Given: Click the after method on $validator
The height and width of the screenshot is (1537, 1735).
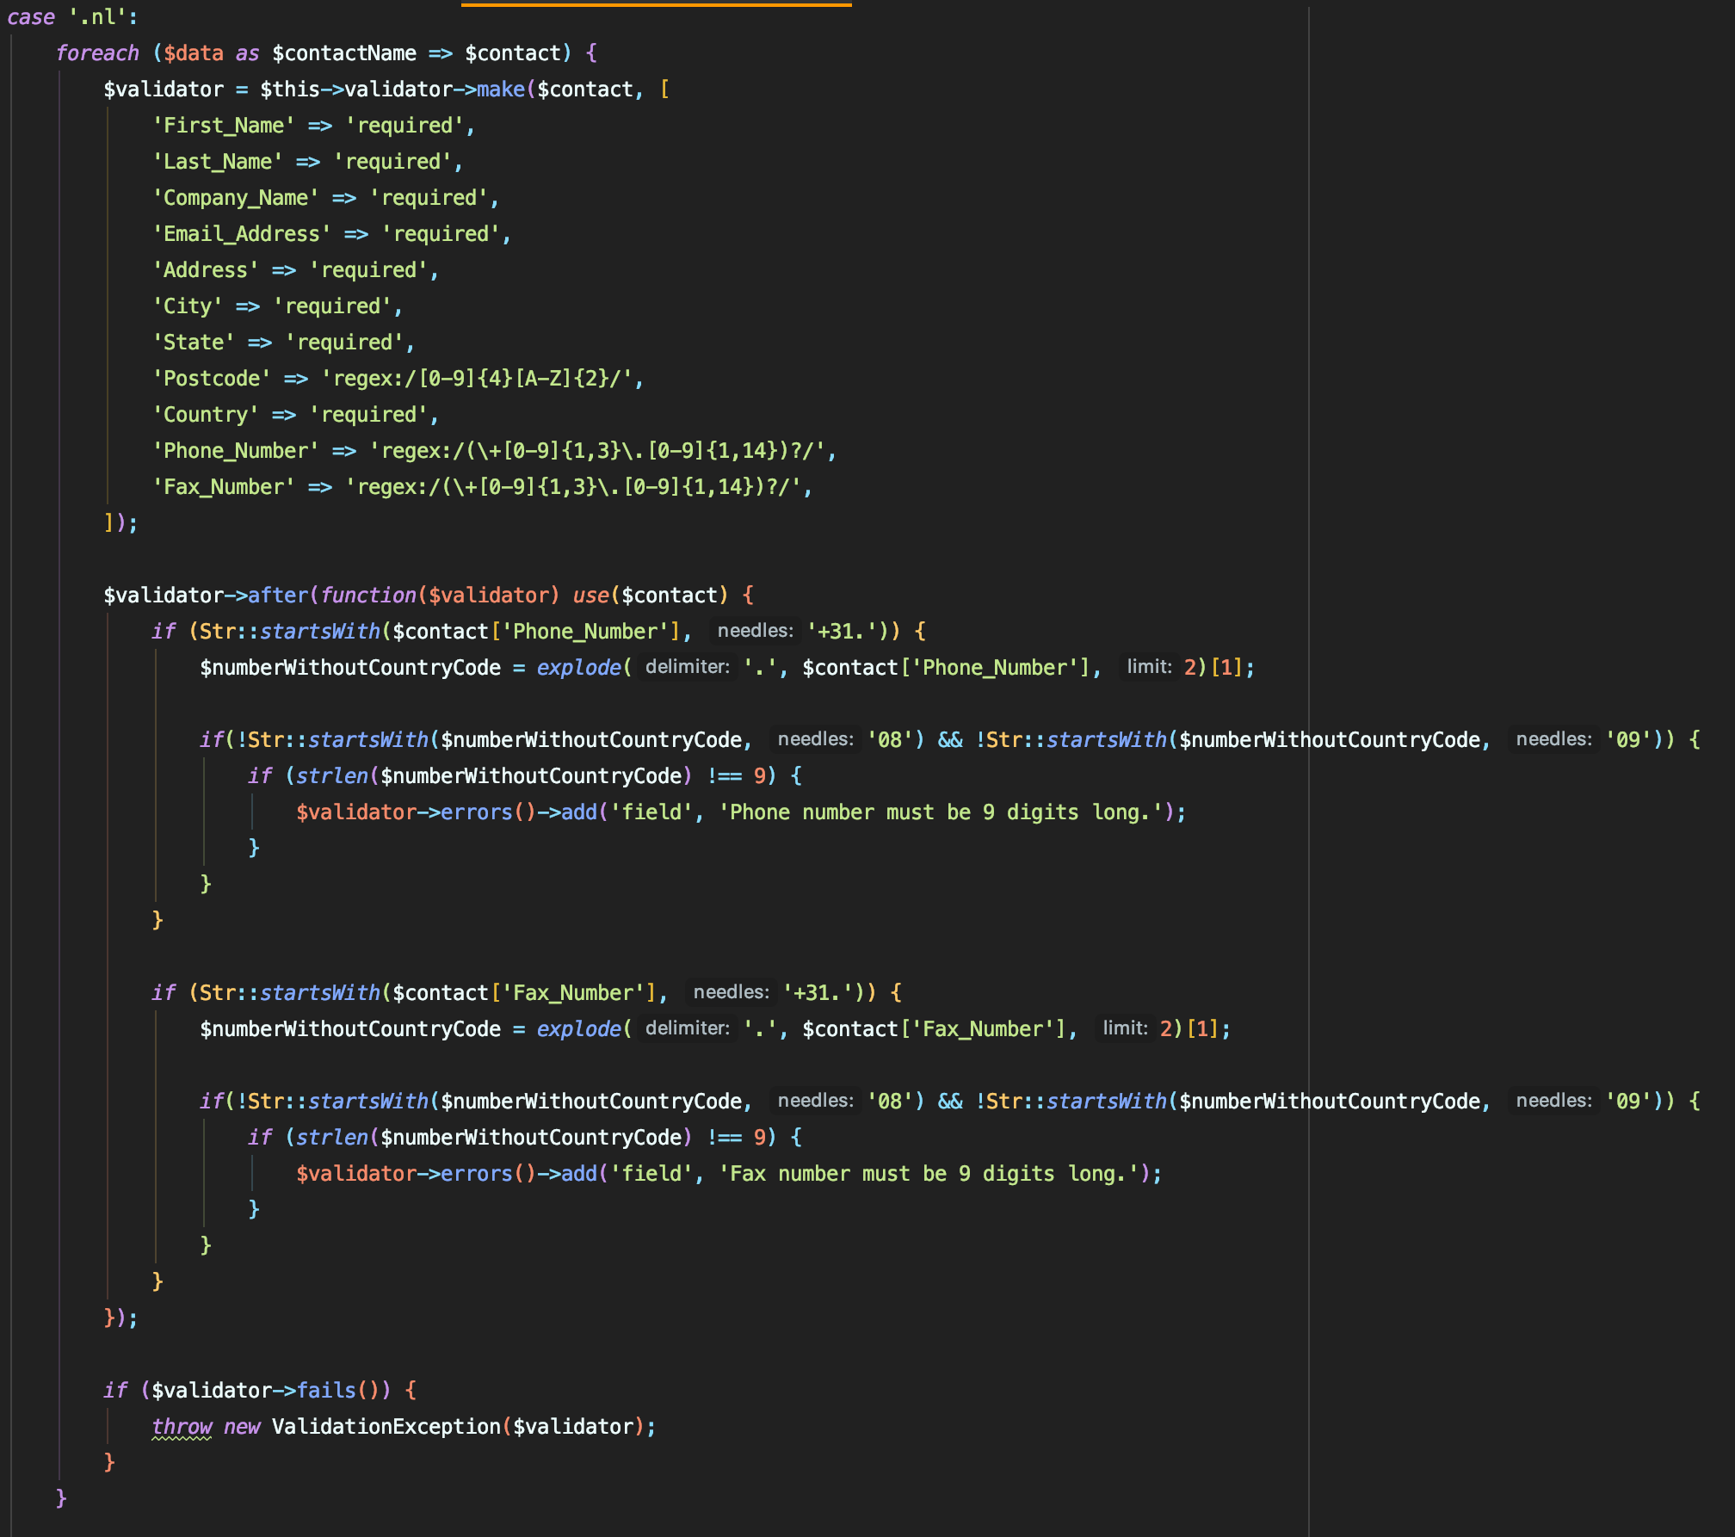Looking at the screenshot, I should click(x=278, y=596).
